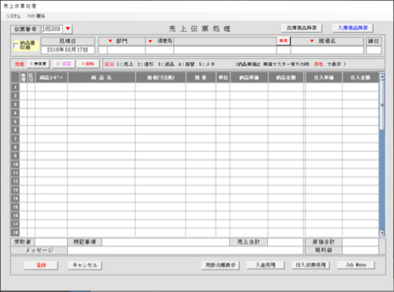Open 入金処理

coord(265,265)
